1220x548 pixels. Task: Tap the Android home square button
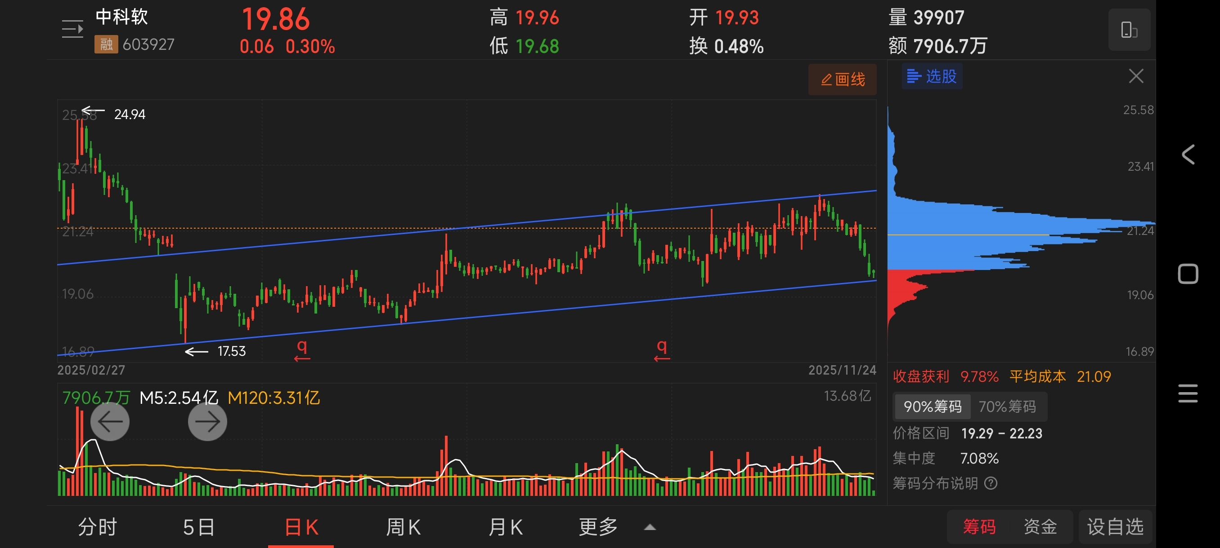click(1188, 274)
